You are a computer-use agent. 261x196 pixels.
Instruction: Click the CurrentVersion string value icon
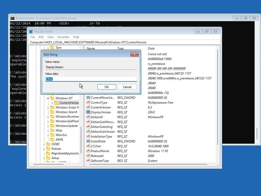[88, 107]
